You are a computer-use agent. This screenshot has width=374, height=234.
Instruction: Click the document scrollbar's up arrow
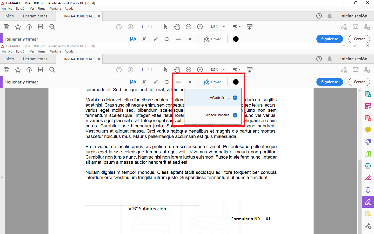[x=359, y=91]
